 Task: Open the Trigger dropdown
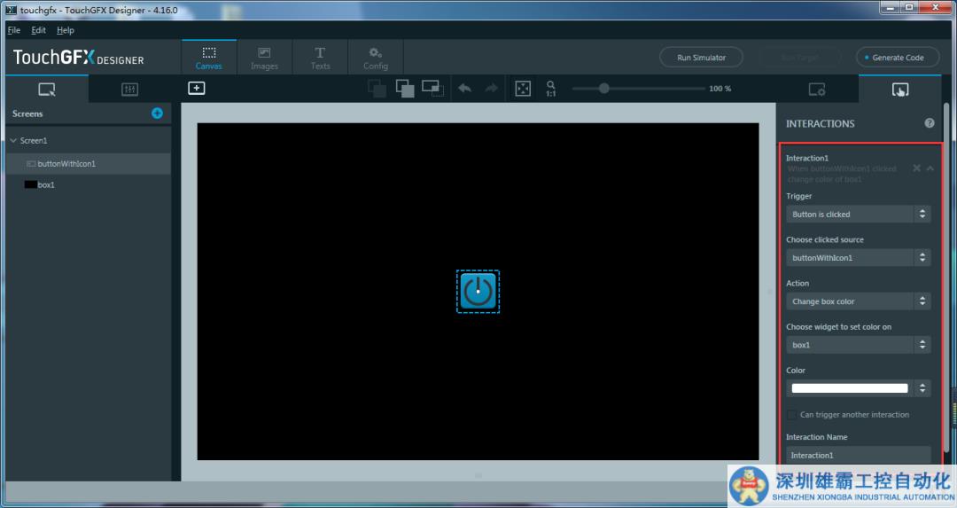point(858,214)
